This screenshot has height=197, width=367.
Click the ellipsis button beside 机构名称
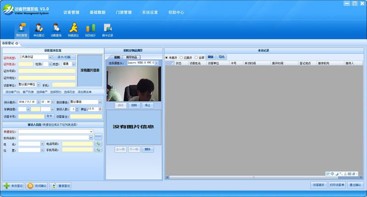pos(98,136)
